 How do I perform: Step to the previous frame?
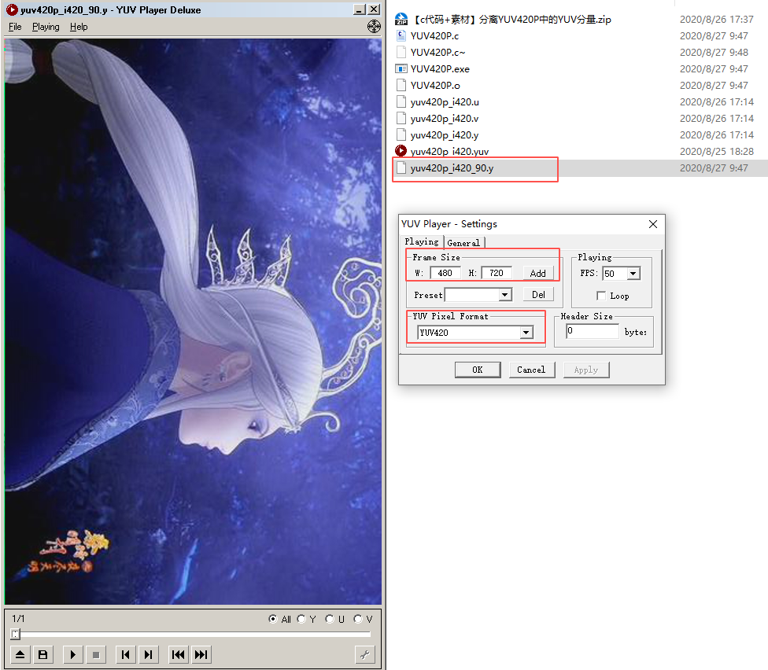[x=125, y=655]
